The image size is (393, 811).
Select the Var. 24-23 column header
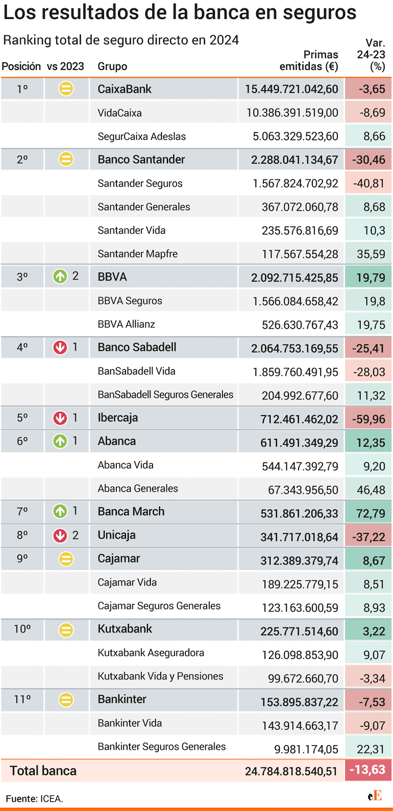coord(371,55)
